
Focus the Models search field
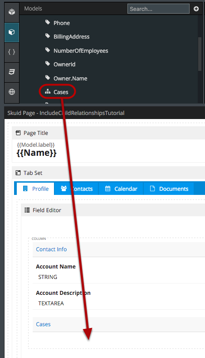tap(158, 9)
